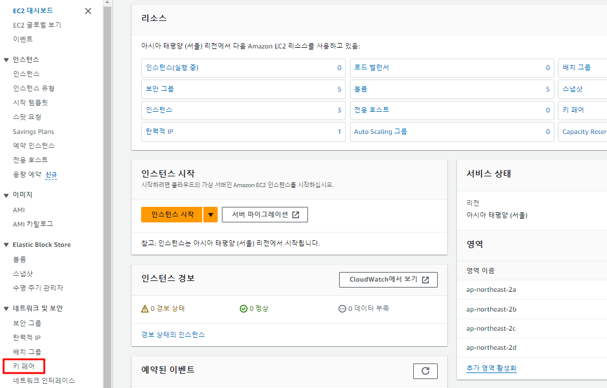The height and width of the screenshot is (388, 607).
Task: Open 키 페어 in the sidebar
Action: pos(24,366)
